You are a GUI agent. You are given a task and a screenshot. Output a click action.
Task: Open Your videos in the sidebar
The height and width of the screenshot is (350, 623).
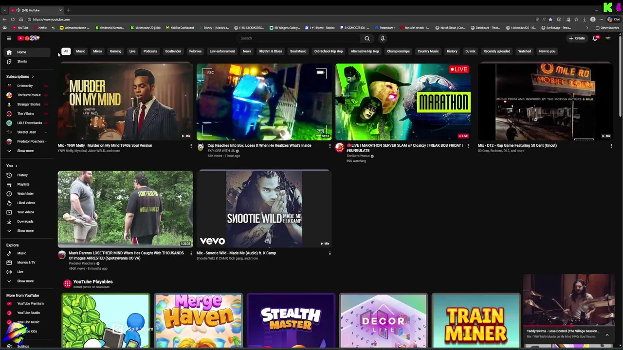pos(27,212)
